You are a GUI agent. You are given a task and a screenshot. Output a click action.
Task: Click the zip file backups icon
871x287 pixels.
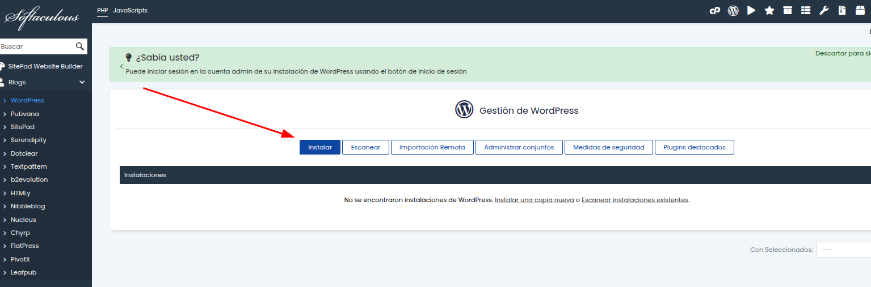tap(843, 10)
